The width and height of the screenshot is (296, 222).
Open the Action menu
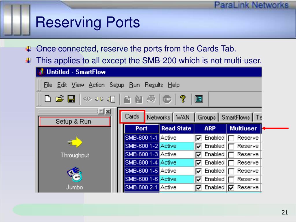[97, 85]
